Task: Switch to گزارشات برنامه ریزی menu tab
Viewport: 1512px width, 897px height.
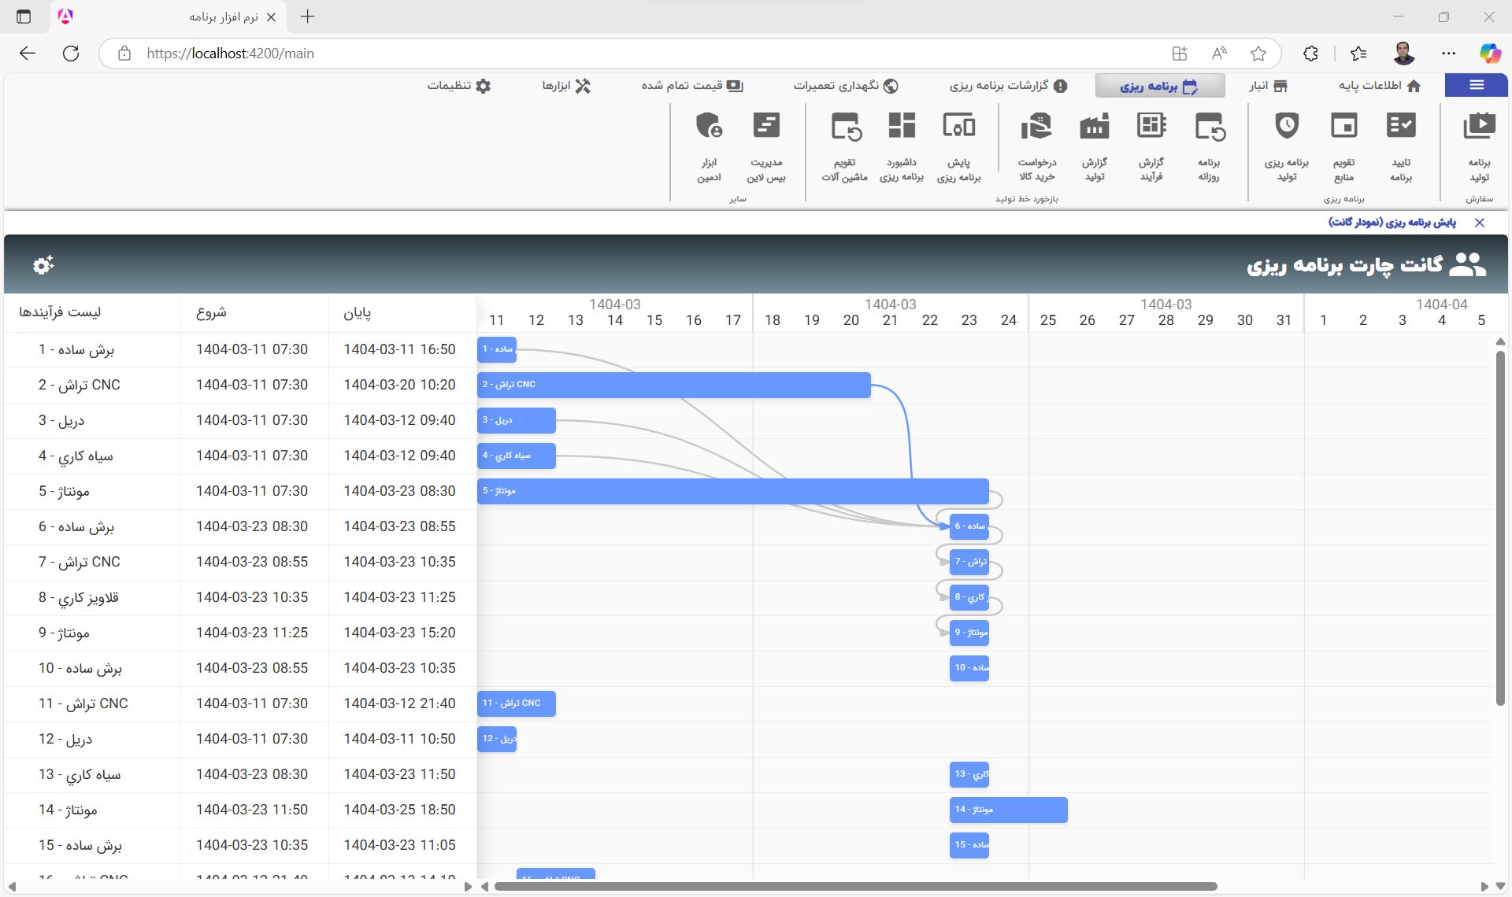Action: [x=1009, y=86]
